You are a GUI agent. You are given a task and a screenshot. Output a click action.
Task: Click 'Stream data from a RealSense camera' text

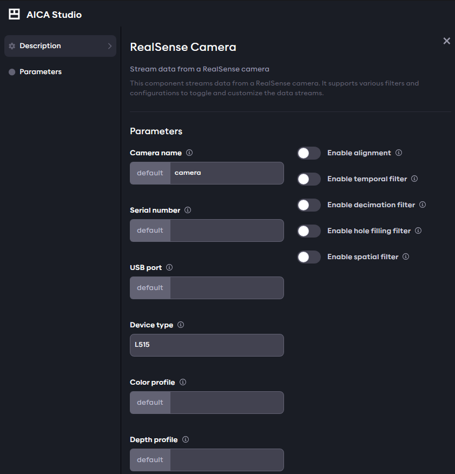point(200,69)
